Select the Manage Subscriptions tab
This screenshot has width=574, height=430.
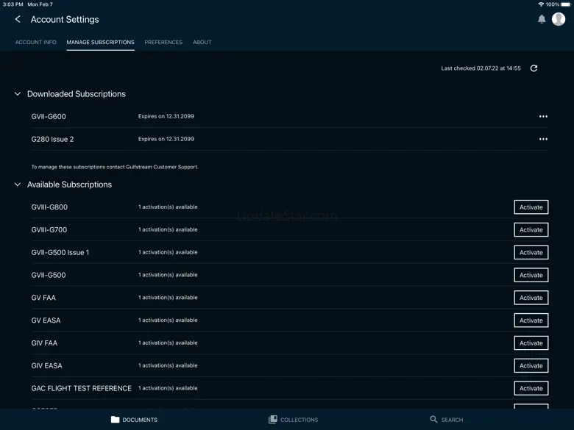(x=100, y=42)
